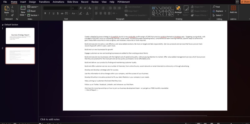The image size is (250, 124).
Task: Increase font size
Action: click(x=81, y=8)
